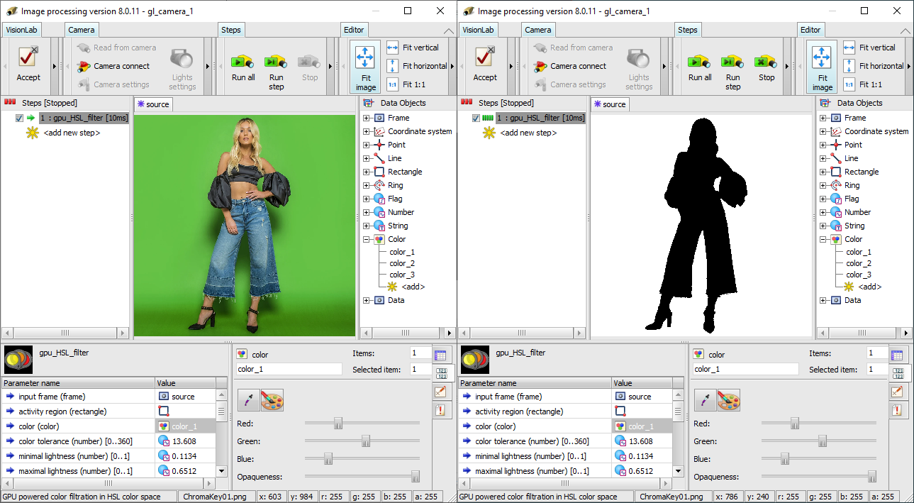Image resolution: width=914 pixels, height=503 pixels.
Task: Expand Coordinate system node in the right window
Action: point(823,132)
